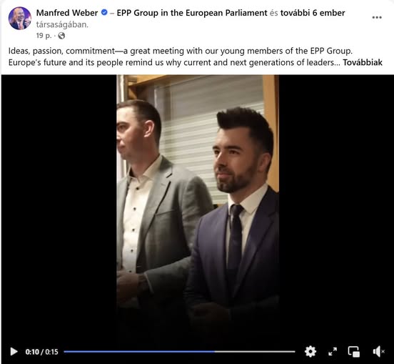Click the 0:10 / 0:15 time display
Viewport: 394px width, 364px height.
[41, 352]
